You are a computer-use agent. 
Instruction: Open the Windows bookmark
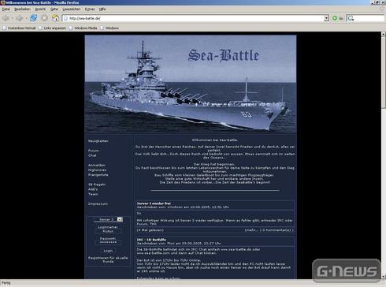[109, 28]
